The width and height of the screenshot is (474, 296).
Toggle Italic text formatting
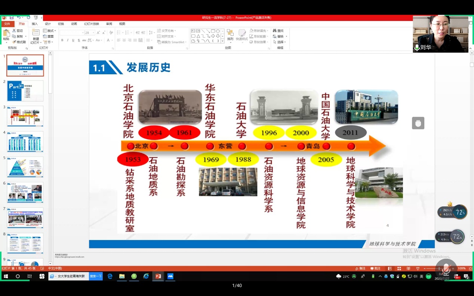tap(68, 40)
